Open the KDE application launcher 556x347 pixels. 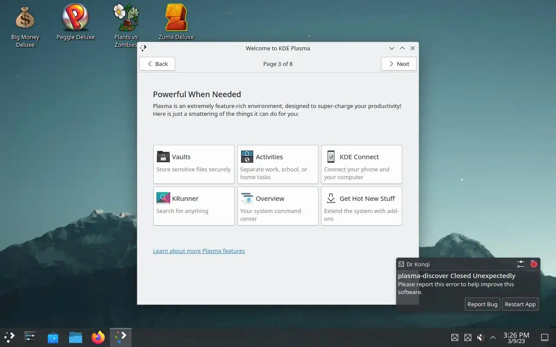coord(10,337)
